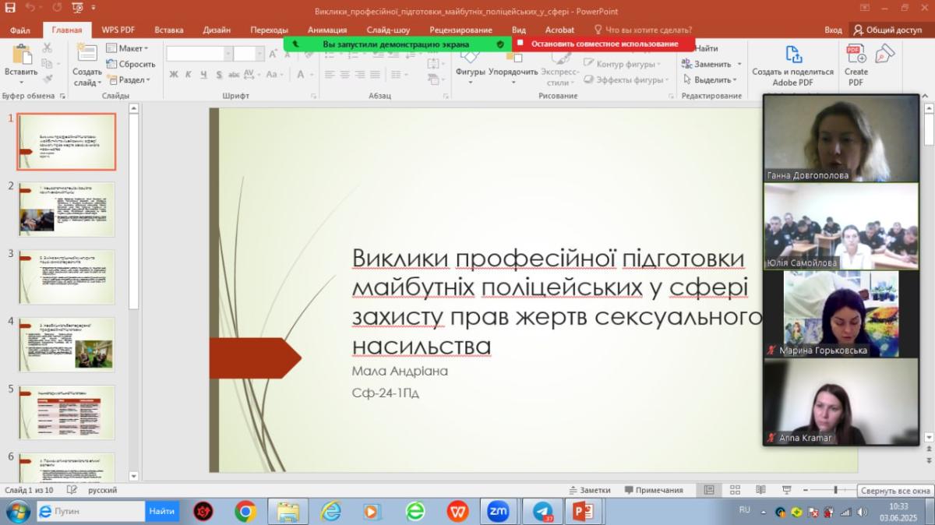Viewport: 935px width, 525px height.
Task: Expand the Выделить select dropdown
Action: click(710, 79)
